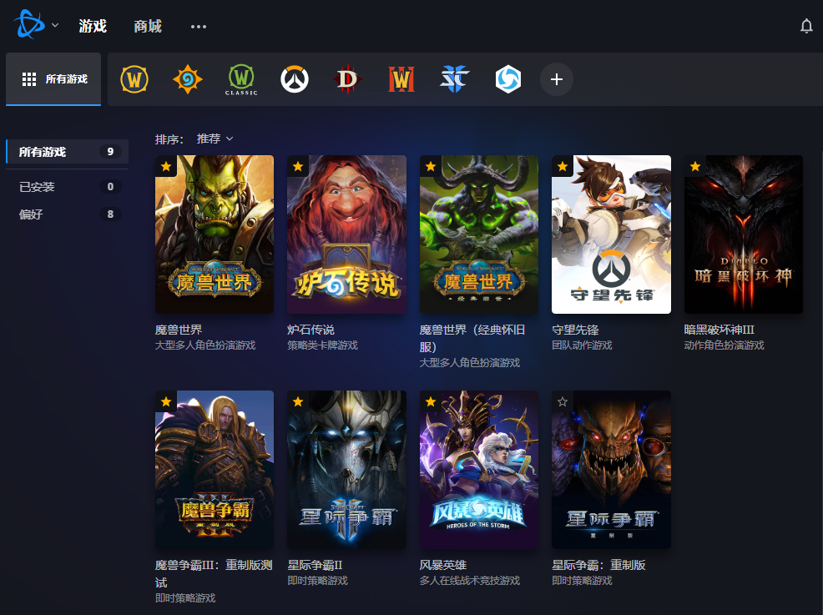
Task: Click the Battle.net logo icon
Action: (x=29, y=25)
